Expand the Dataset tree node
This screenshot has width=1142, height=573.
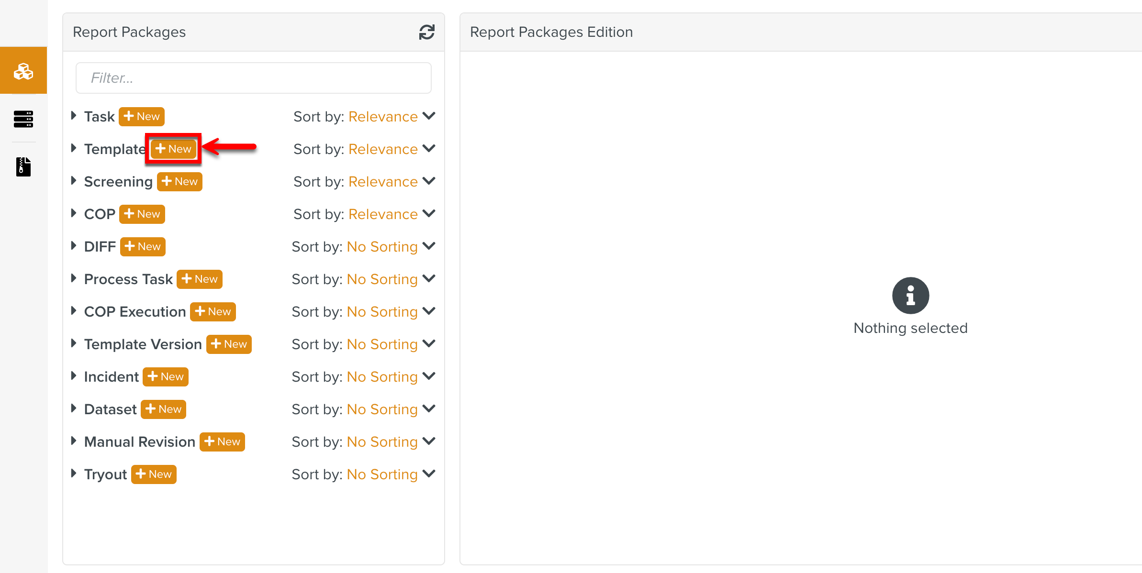[74, 408]
